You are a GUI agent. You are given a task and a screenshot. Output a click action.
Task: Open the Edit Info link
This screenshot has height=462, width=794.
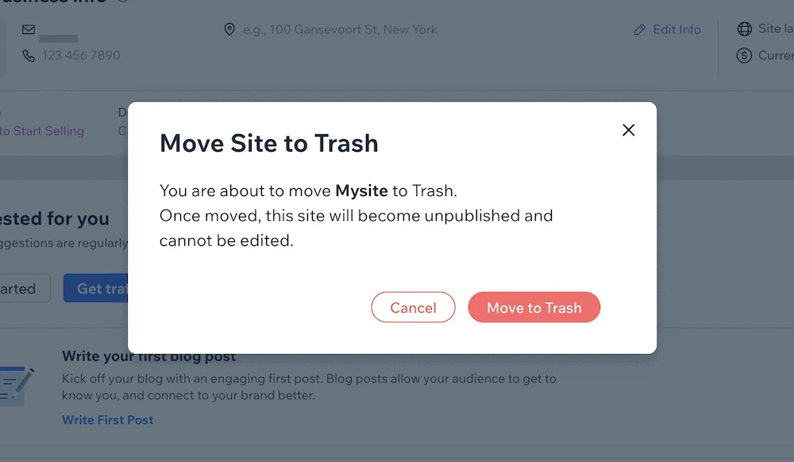pyautogui.click(x=676, y=29)
